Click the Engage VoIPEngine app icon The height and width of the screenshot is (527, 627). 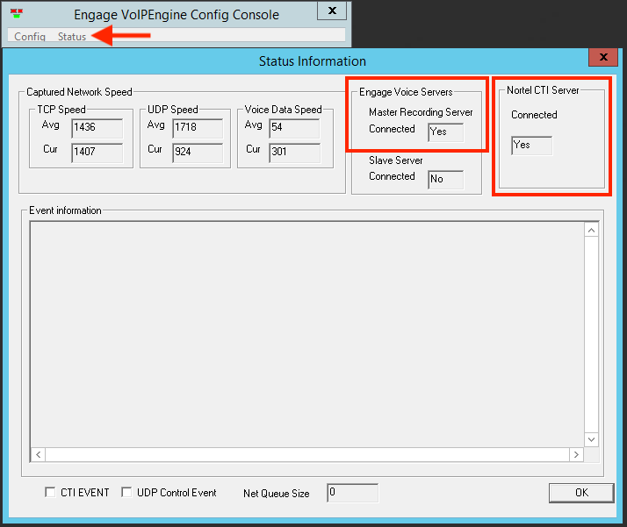tap(17, 13)
